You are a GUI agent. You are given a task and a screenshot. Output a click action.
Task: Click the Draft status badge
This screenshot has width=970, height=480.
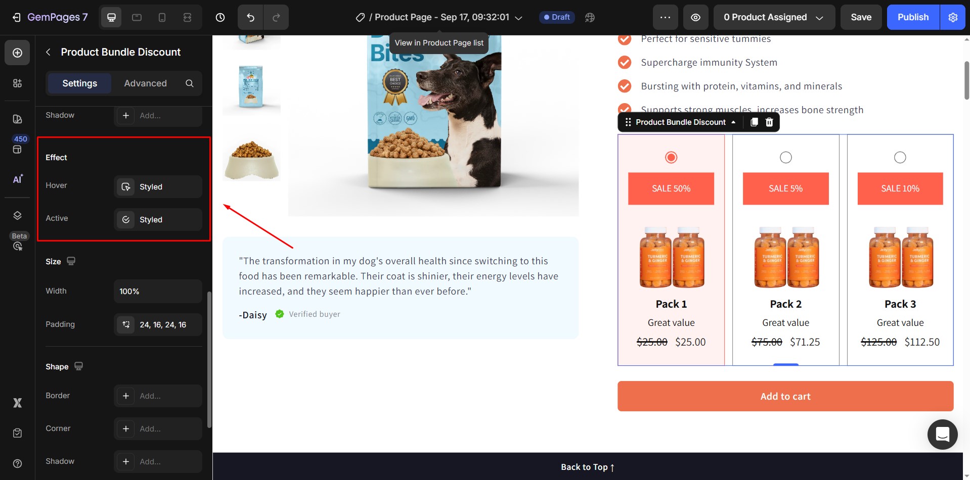pos(556,17)
